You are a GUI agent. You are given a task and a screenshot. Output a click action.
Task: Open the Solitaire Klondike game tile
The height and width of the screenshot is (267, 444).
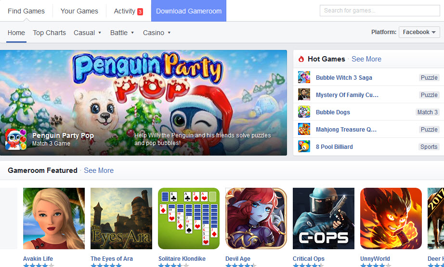pyautogui.click(x=189, y=218)
